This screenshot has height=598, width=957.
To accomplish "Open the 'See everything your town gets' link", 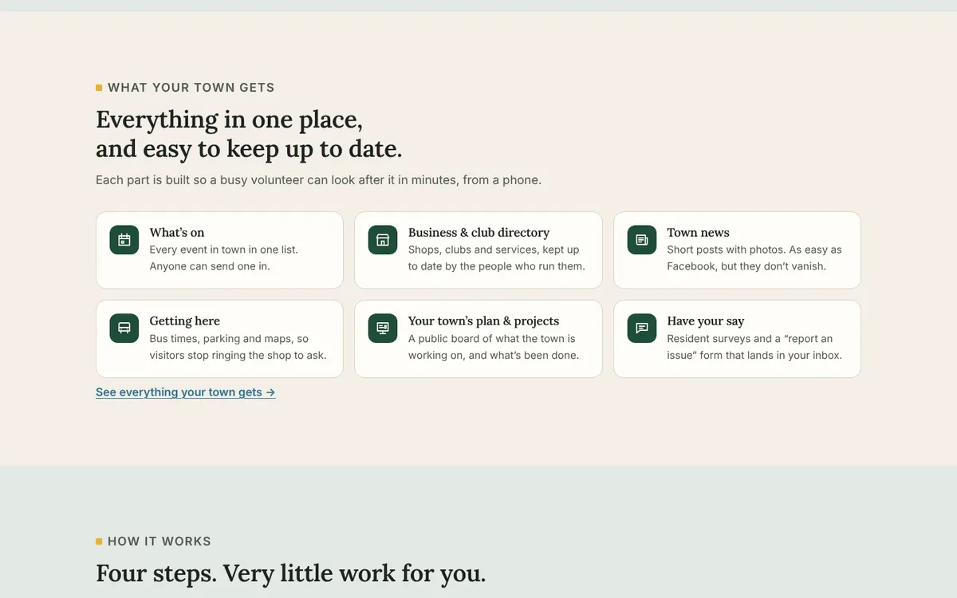I will [186, 392].
